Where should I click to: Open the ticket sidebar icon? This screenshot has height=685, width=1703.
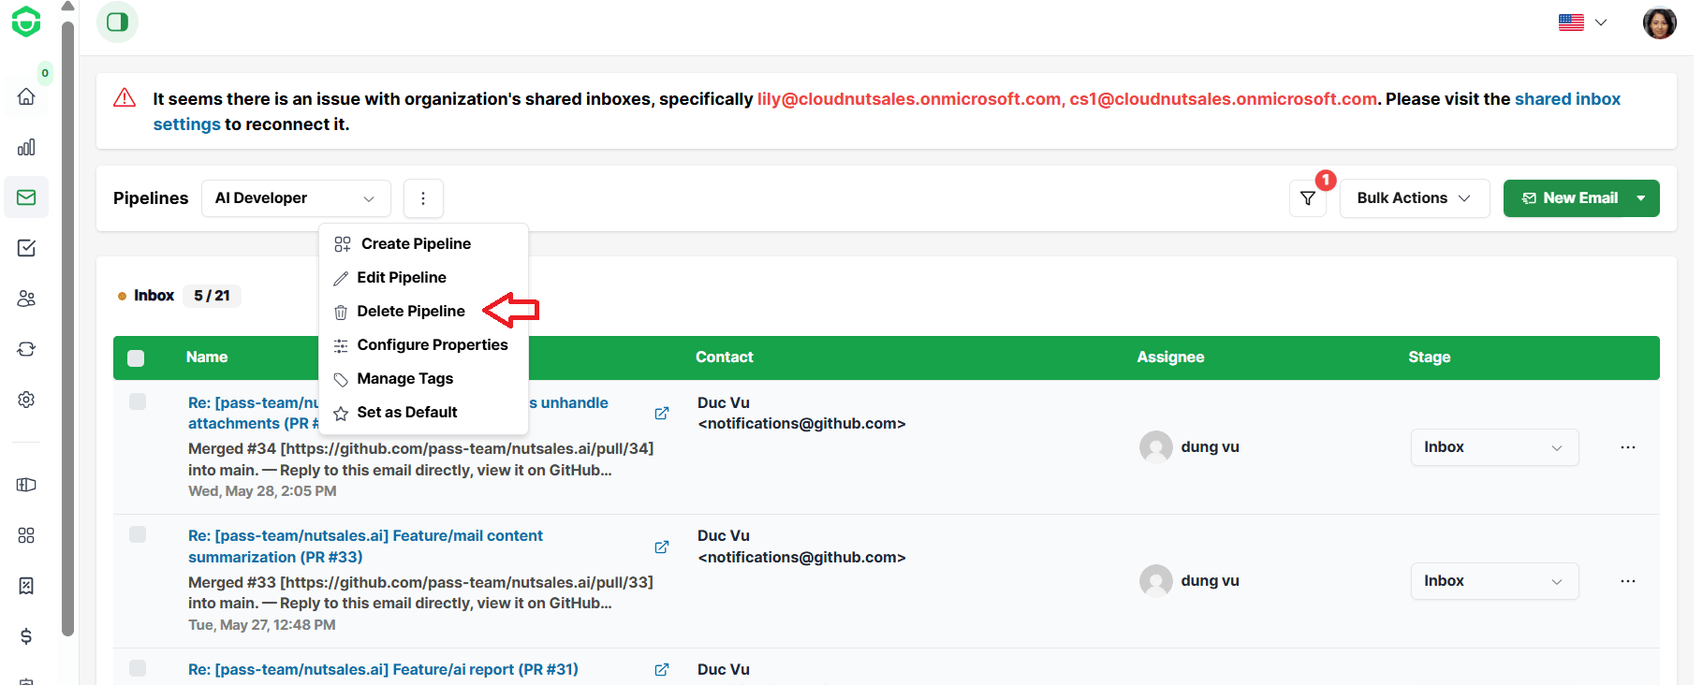click(26, 485)
